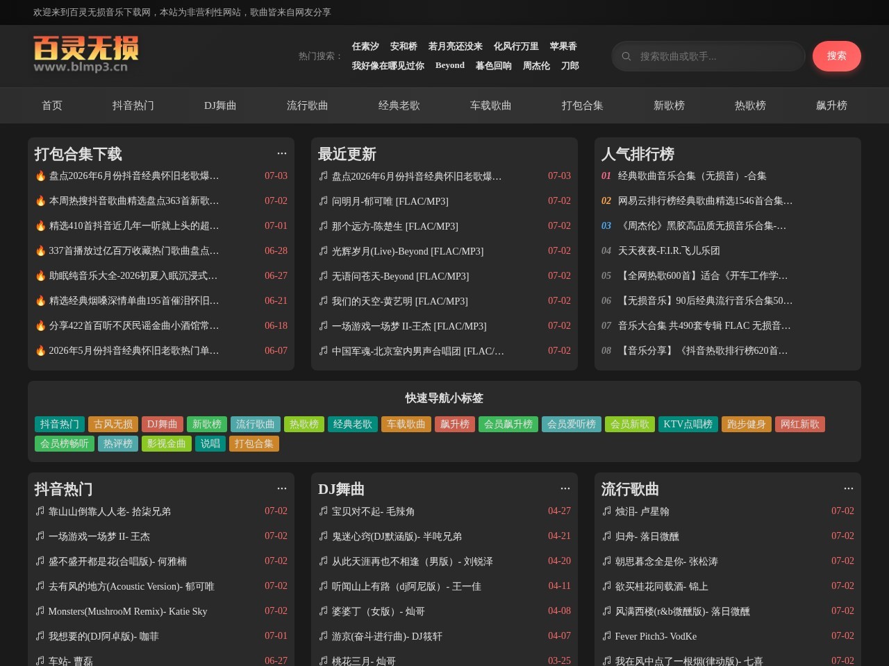Click the magnifier icon in search box
Image resolution: width=889 pixels, height=666 pixels.
(x=626, y=56)
